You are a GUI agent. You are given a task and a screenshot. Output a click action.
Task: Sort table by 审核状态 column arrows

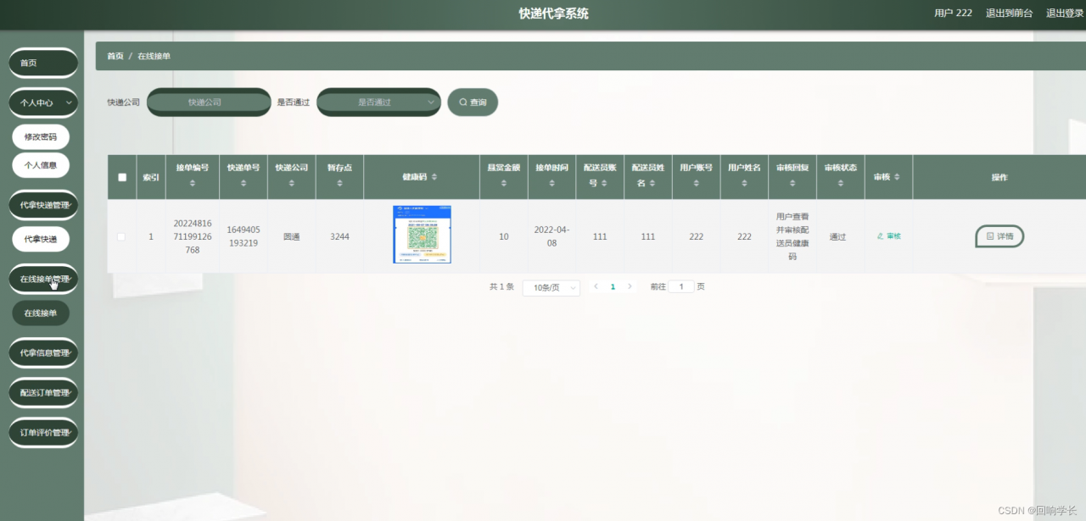[x=840, y=183]
